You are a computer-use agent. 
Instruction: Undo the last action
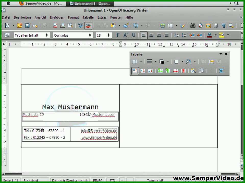[136, 25]
